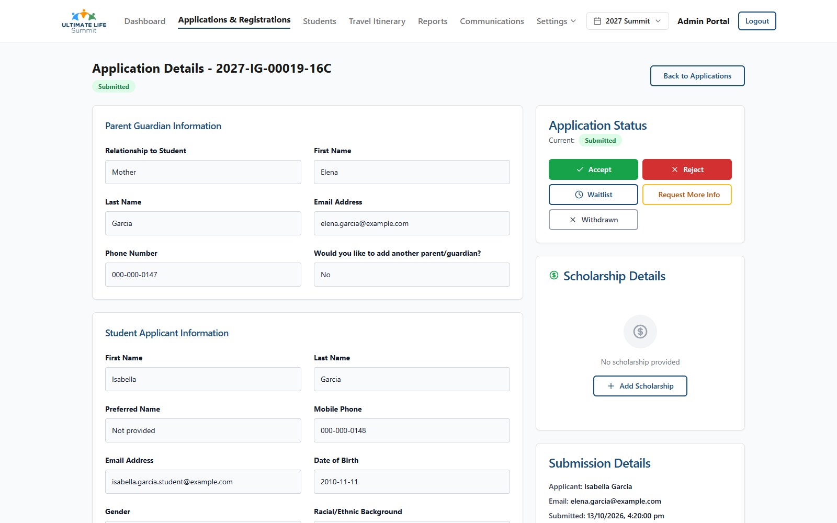Click the add another parent/guardian field showing No
837x523 pixels.
click(412, 275)
